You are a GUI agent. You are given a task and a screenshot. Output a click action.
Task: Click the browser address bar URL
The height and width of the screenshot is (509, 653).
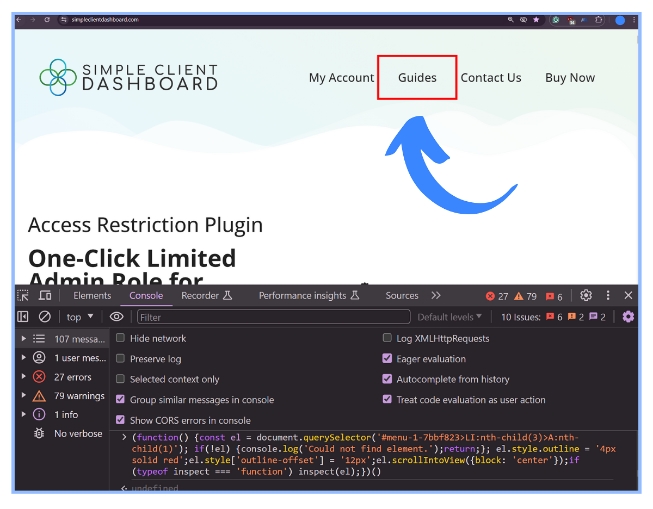coord(105,20)
